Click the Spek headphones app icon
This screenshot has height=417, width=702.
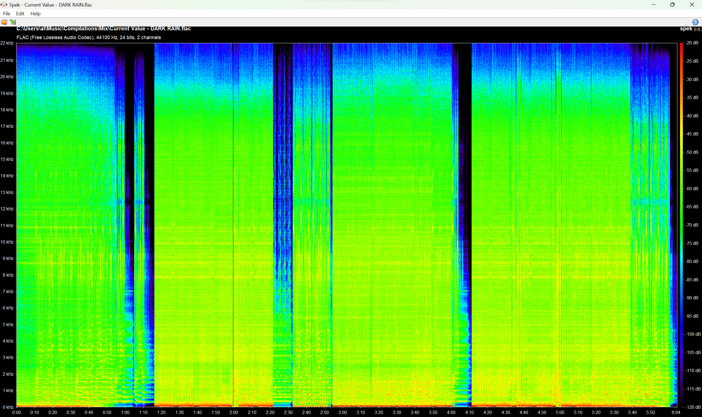(4, 4)
